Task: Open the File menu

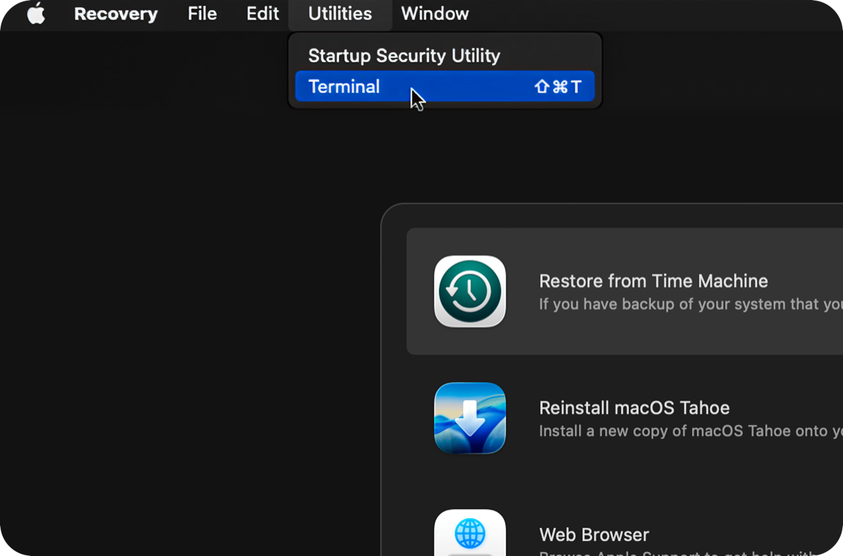Action: click(x=202, y=14)
